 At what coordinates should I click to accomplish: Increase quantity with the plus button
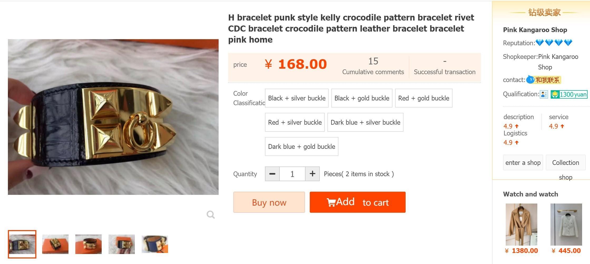[x=312, y=174]
